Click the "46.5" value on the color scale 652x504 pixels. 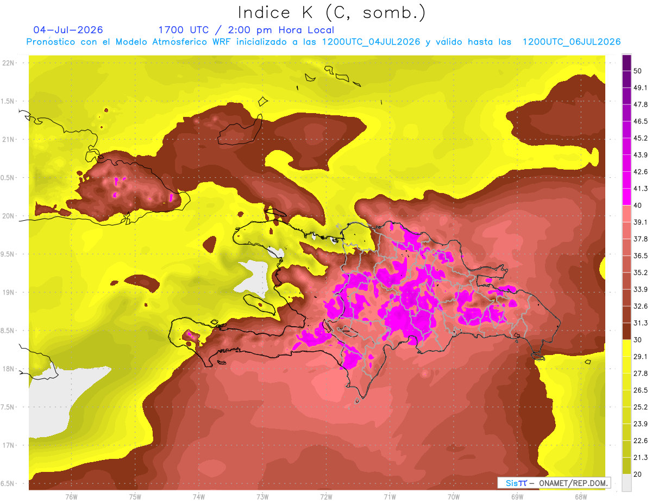pyautogui.click(x=641, y=121)
